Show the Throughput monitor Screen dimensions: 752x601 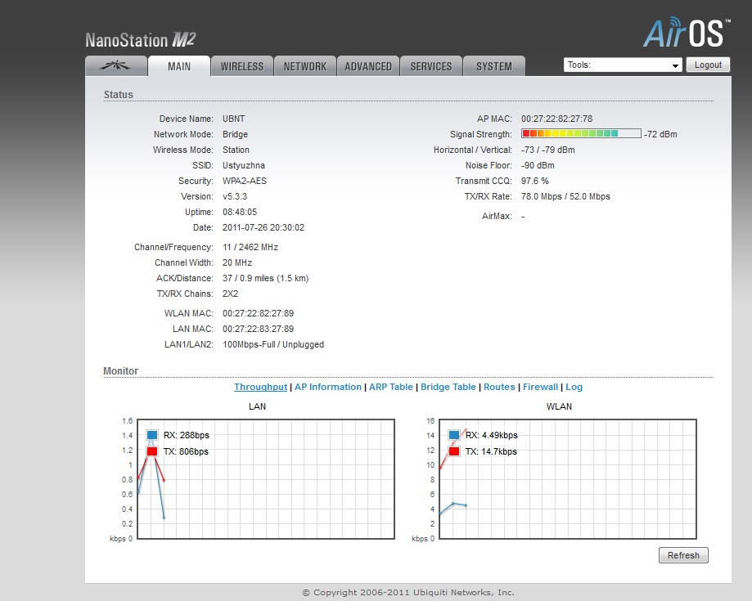pyautogui.click(x=260, y=387)
